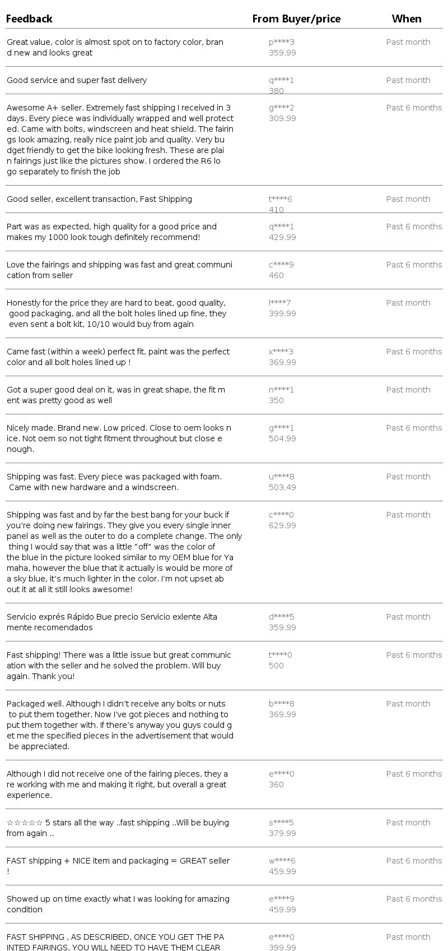The height and width of the screenshot is (951, 448).
Task: Click buyer name c****9
Action: pos(281,265)
